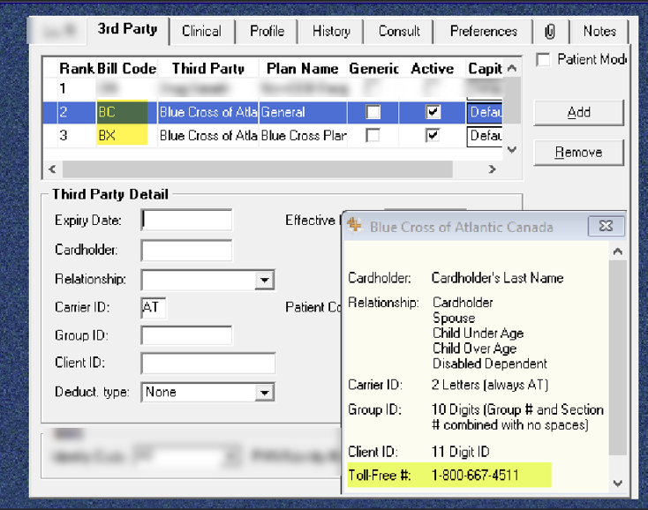Click the Rank column header
This screenshot has height=510, width=648.
coord(77,68)
